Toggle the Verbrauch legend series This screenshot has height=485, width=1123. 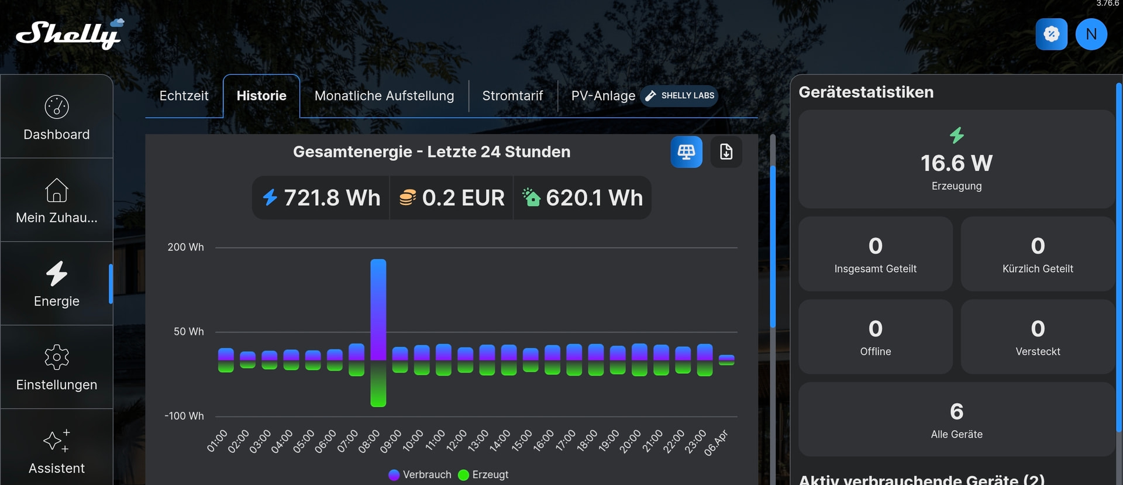420,474
